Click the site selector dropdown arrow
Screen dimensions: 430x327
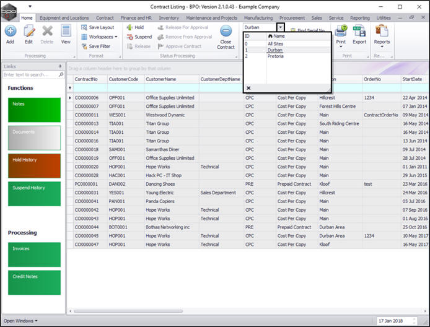280,27
